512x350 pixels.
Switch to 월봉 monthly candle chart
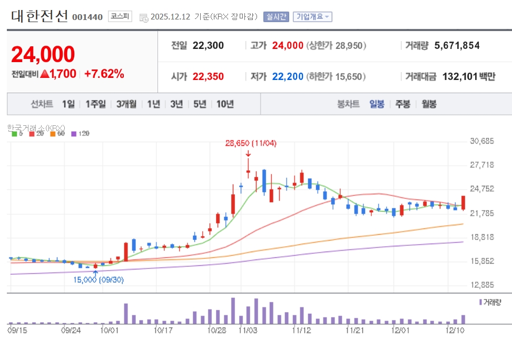(429, 104)
